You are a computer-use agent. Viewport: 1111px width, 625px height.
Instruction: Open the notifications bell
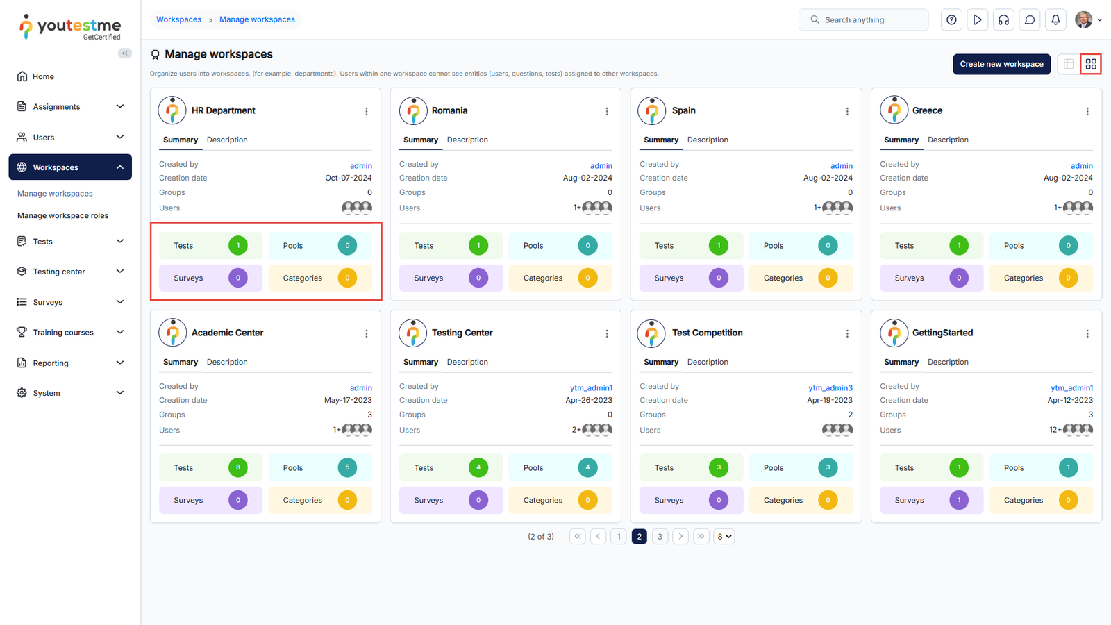coord(1055,20)
